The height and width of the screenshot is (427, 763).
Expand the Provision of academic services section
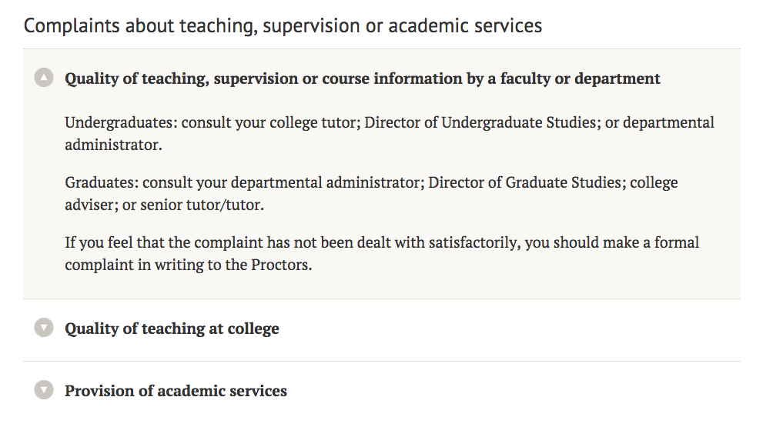click(x=176, y=391)
